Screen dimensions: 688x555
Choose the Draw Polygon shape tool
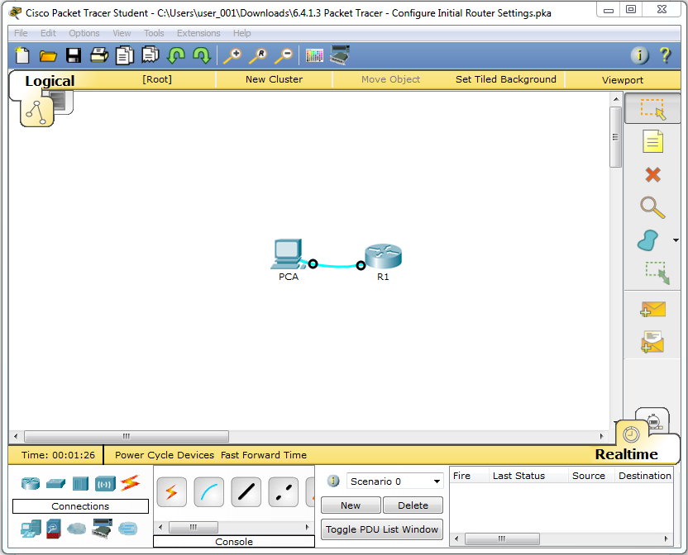(647, 240)
